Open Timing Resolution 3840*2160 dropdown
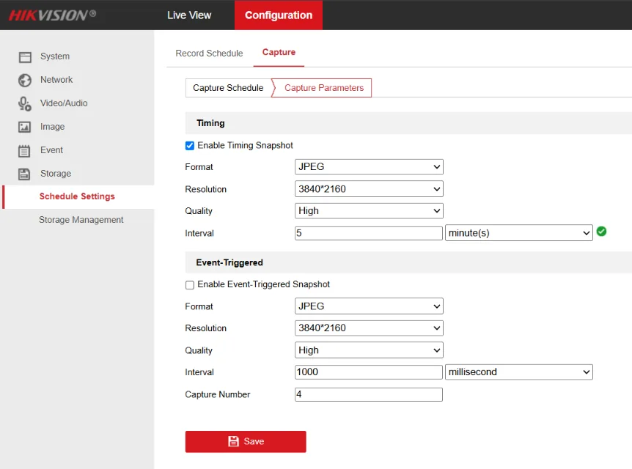Screen dimensions: 632x469 point(369,189)
